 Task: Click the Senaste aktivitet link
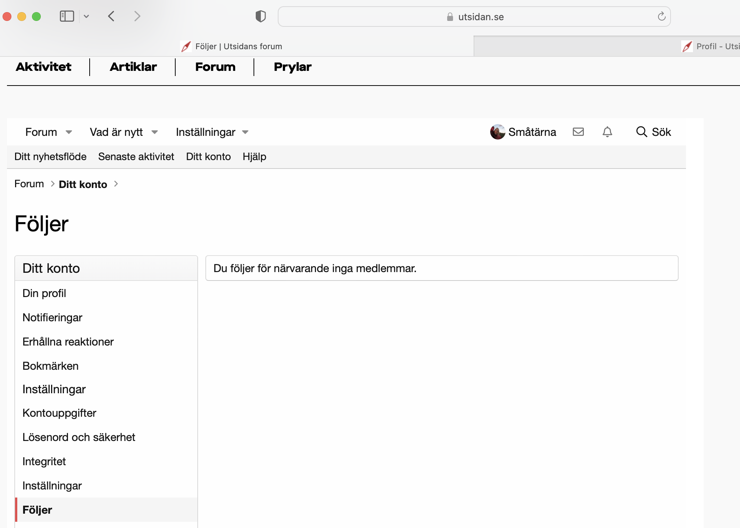pos(136,156)
